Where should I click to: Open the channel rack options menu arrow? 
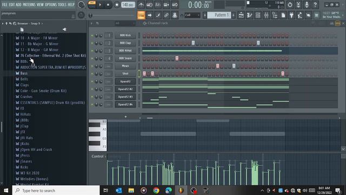coord(92,23)
